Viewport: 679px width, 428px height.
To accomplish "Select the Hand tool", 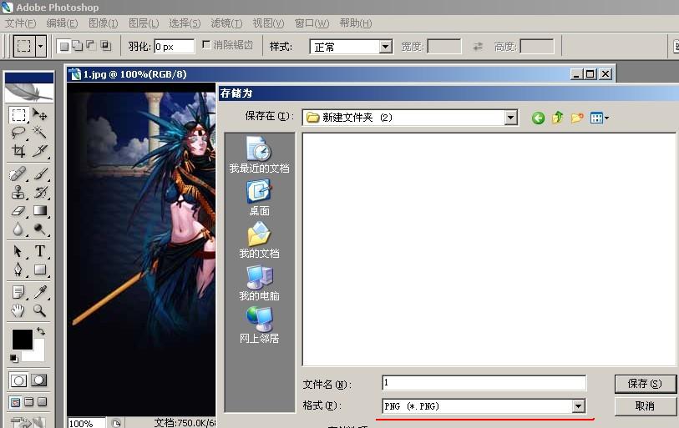I will [18, 310].
